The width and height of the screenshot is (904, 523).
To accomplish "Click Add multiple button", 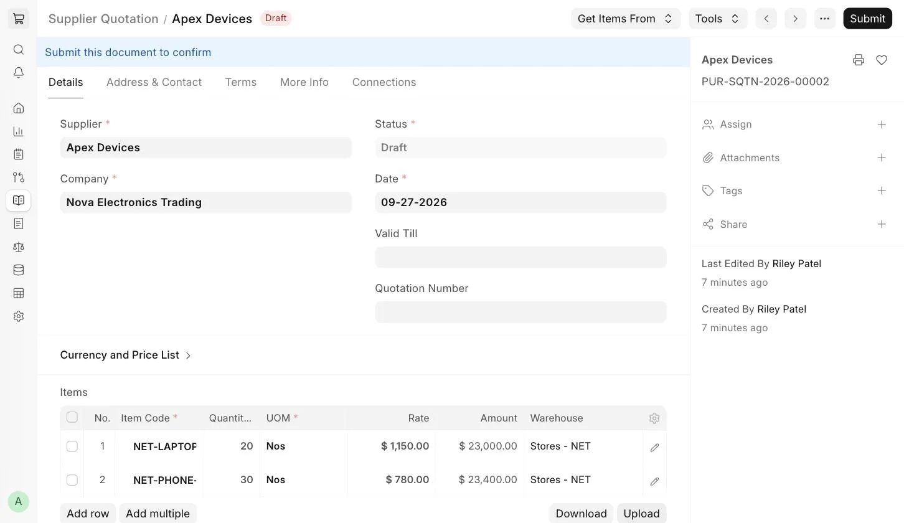I will coord(158,514).
